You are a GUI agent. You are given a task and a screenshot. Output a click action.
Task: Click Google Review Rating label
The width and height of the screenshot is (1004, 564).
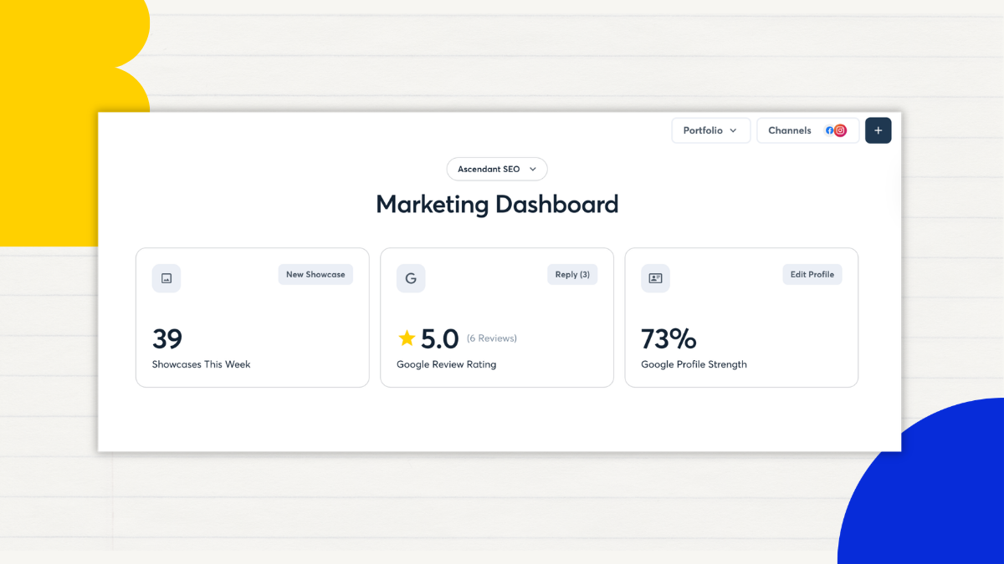[x=446, y=364]
